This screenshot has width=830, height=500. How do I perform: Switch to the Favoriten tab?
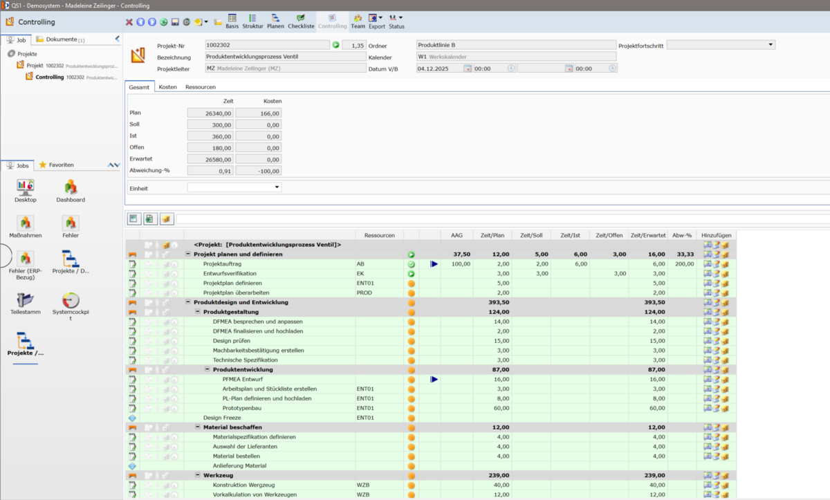[56, 165]
